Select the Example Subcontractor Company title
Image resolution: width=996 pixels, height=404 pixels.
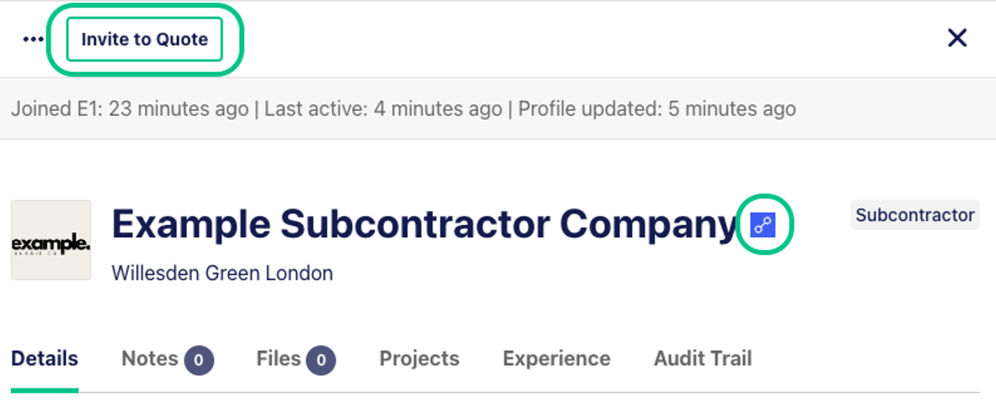(425, 224)
